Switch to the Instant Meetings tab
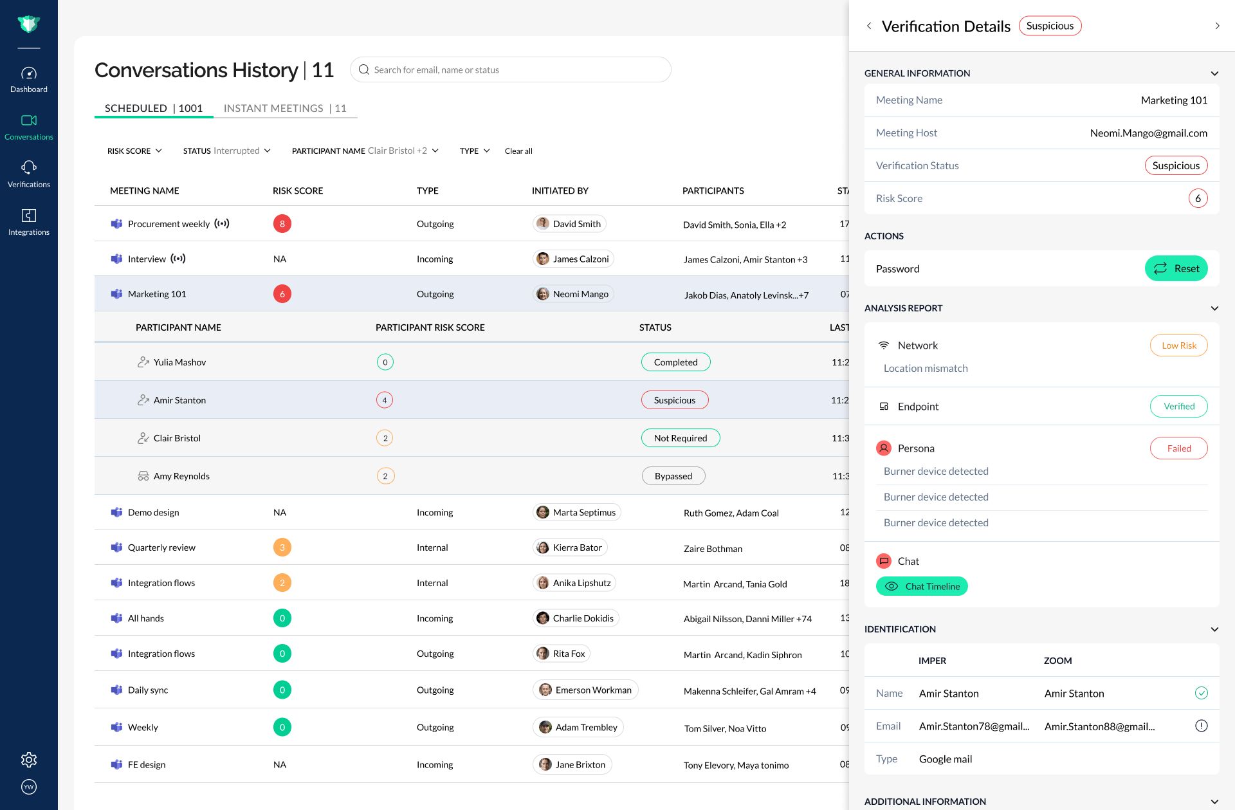Viewport: 1235px width, 810px height. point(285,108)
